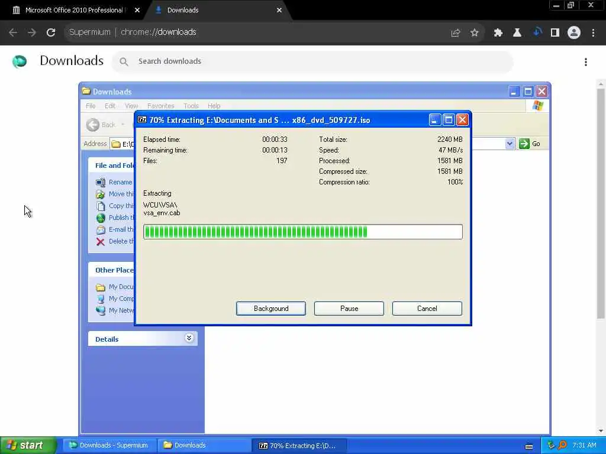Click the green Go button
Image resolution: width=606 pixels, height=454 pixels.
pyautogui.click(x=530, y=144)
